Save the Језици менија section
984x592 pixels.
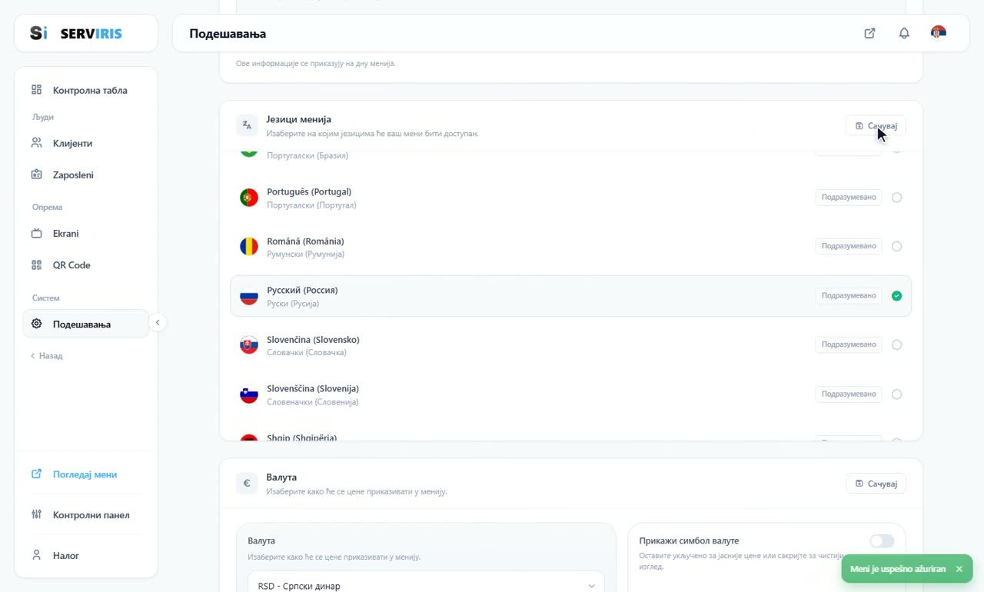pos(876,125)
